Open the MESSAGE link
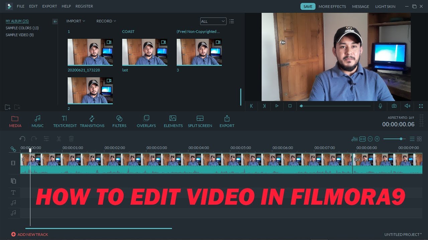428x240 pixels. [x=360, y=6]
